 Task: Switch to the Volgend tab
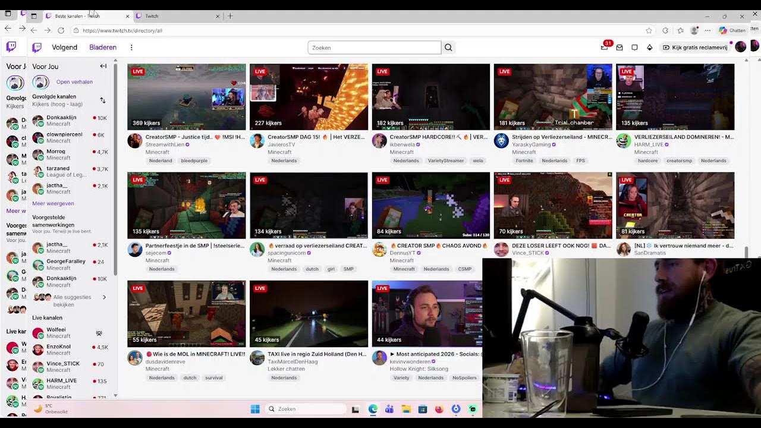(x=64, y=48)
